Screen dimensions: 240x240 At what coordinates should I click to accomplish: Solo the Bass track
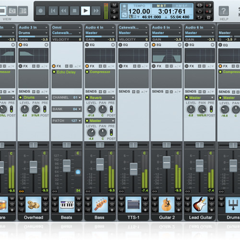[88, 204]
